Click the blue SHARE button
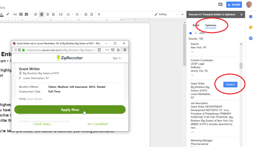The image size is (256, 147). pyautogui.click(x=234, y=5)
